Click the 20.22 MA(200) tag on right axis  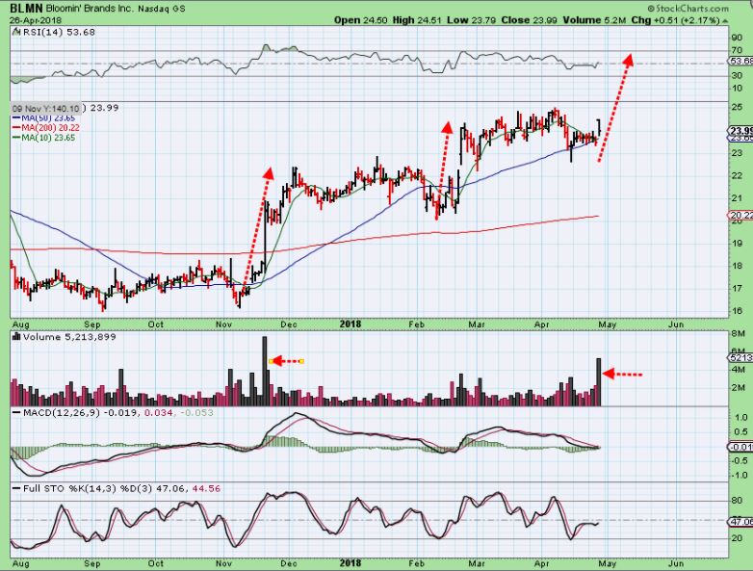coord(741,215)
